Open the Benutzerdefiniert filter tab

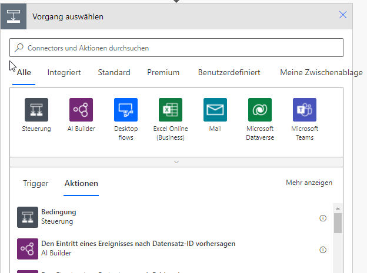pos(229,72)
